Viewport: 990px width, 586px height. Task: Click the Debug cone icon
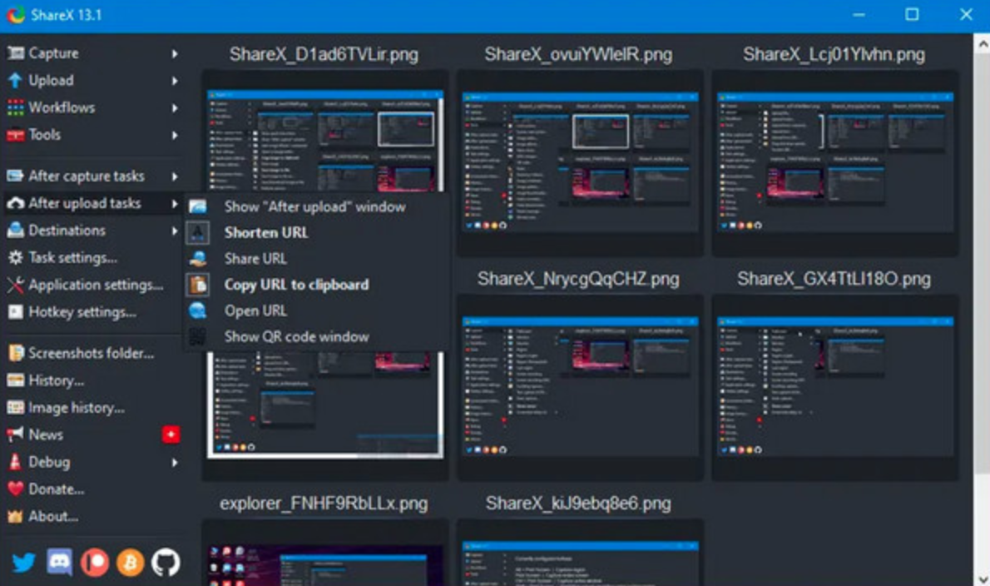click(15, 462)
